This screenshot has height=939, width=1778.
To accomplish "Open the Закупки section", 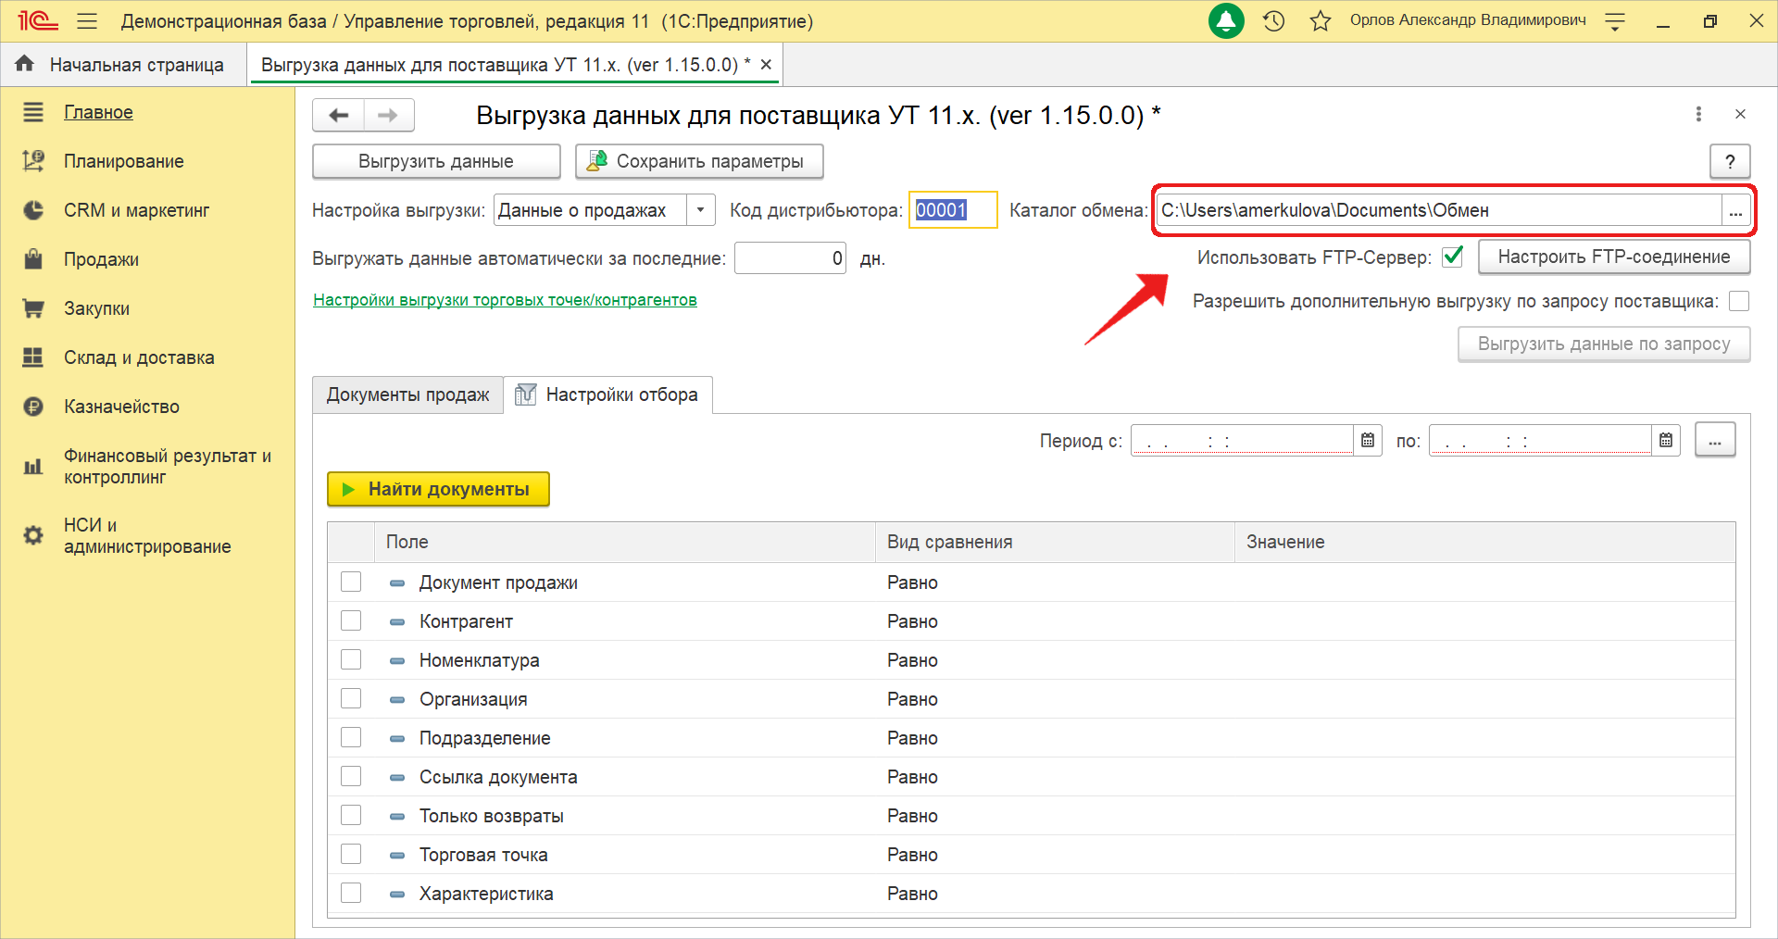I will (x=96, y=308).
